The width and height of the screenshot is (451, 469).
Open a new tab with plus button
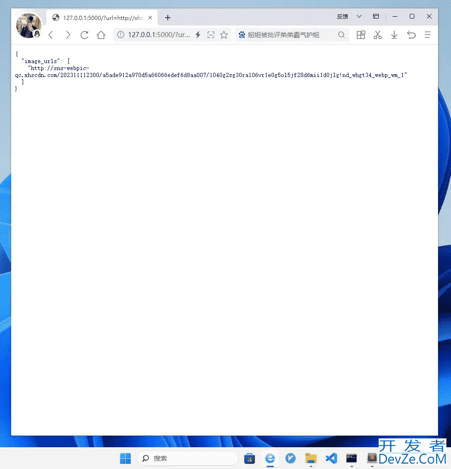tap(168, 18)
